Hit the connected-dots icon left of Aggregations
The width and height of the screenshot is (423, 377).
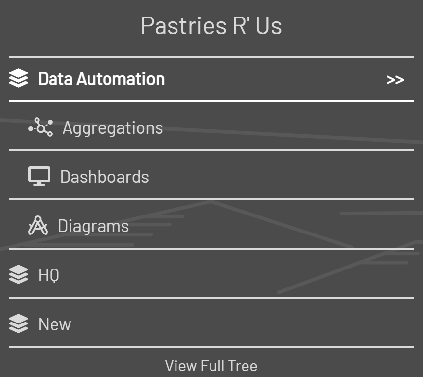[x=40, y=127]
